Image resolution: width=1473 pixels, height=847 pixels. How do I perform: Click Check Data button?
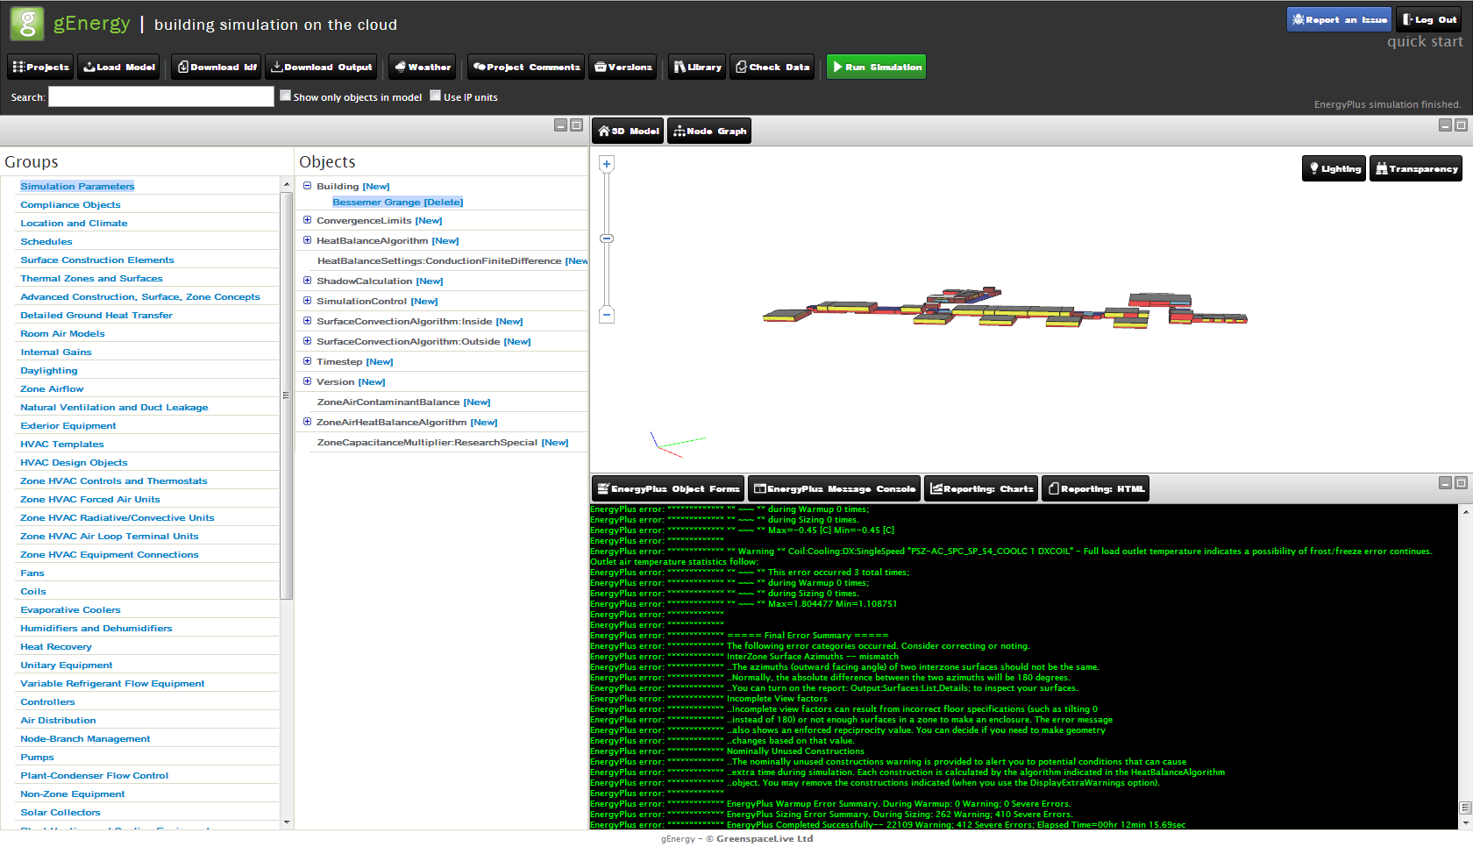tap(772, 67)
